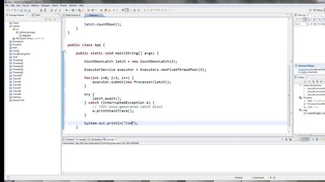Select the App.java editor tab
Viewport: 325px width, 182px height.
[93, 15]
